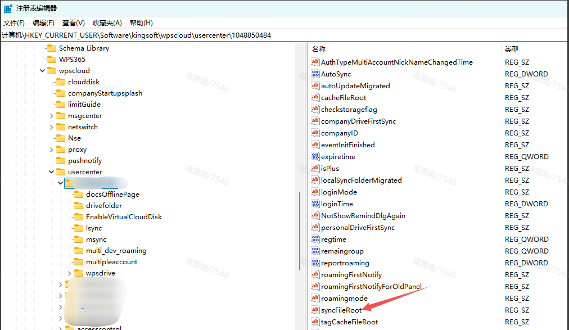Click the binary icon beside regtime
Image resolution: width=569 pixels, height=330 pixels.
point(315,239)
